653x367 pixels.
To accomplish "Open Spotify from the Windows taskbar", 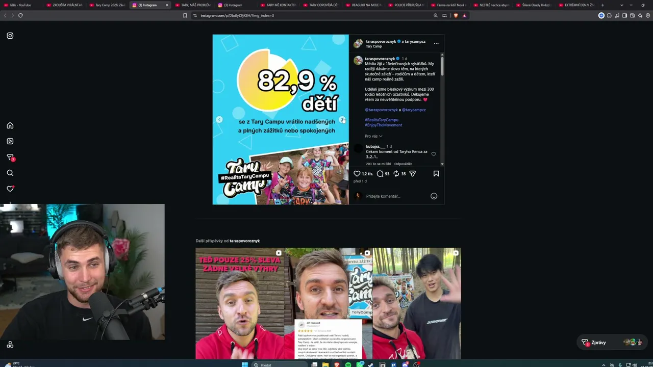I will (348, 364).
